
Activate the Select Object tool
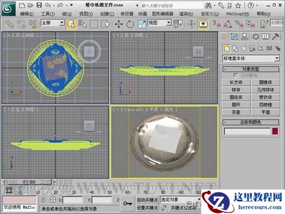71,24
